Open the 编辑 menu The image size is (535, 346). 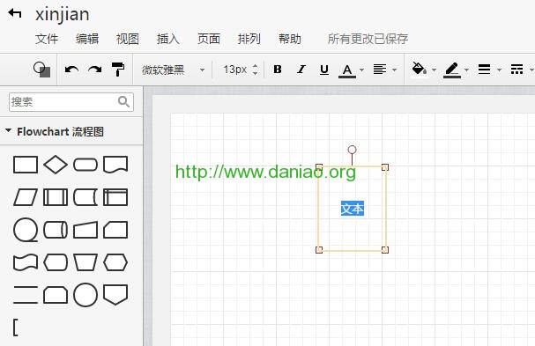pyautogui.click(x=87, y=39)
